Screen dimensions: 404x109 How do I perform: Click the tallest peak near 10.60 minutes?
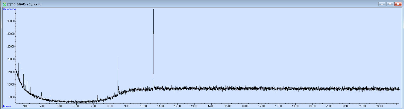pos(153,49)
